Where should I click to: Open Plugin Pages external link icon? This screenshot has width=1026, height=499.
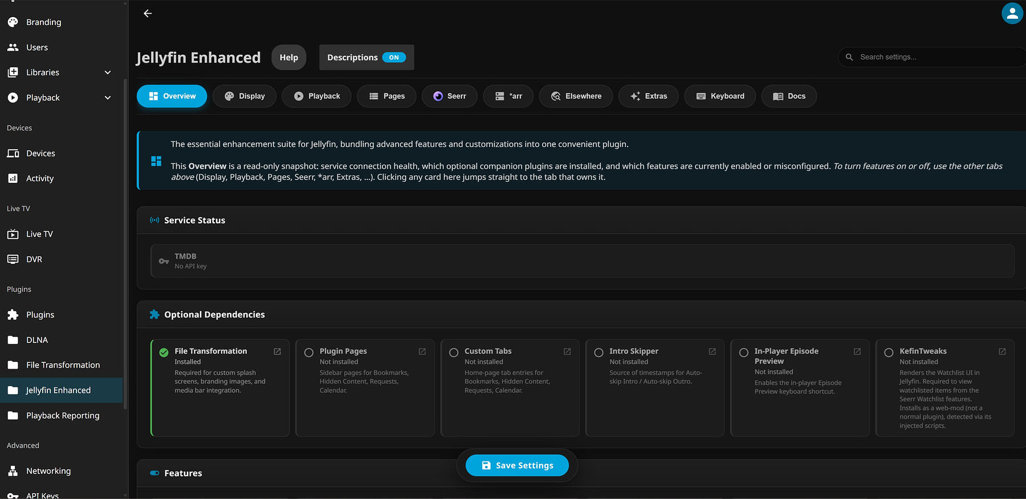422,351
